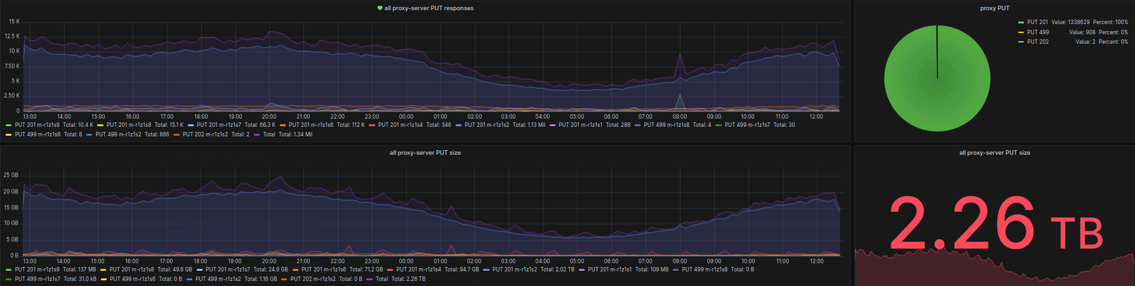This screenshot has width=1135, height=286.
Task: Toggle PUT 201 m-r1z1s9 series in PUT responses legend
Action: pos(37,125)
